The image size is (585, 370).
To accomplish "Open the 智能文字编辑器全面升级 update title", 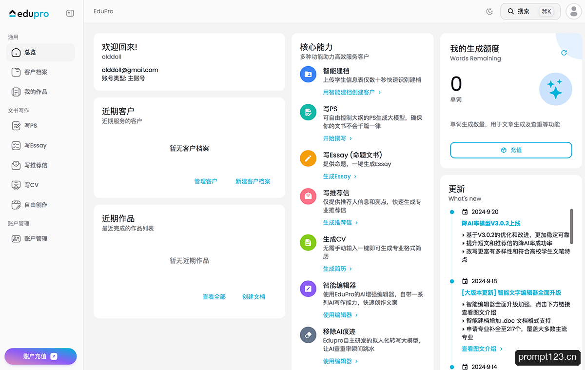I will click(511, 293).
